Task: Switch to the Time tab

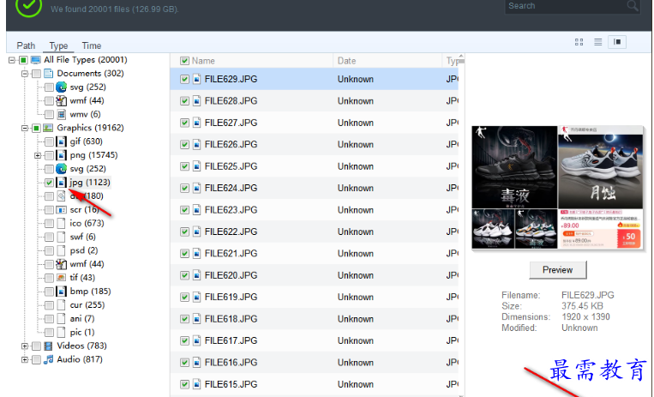Action: pyautogui.click(x=92, y=45)
